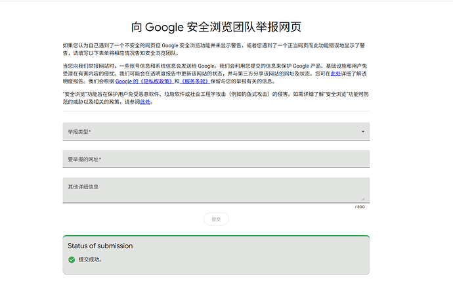
Task: Open the Google 的《隐私权政策》 link
Action: point(144,81)
